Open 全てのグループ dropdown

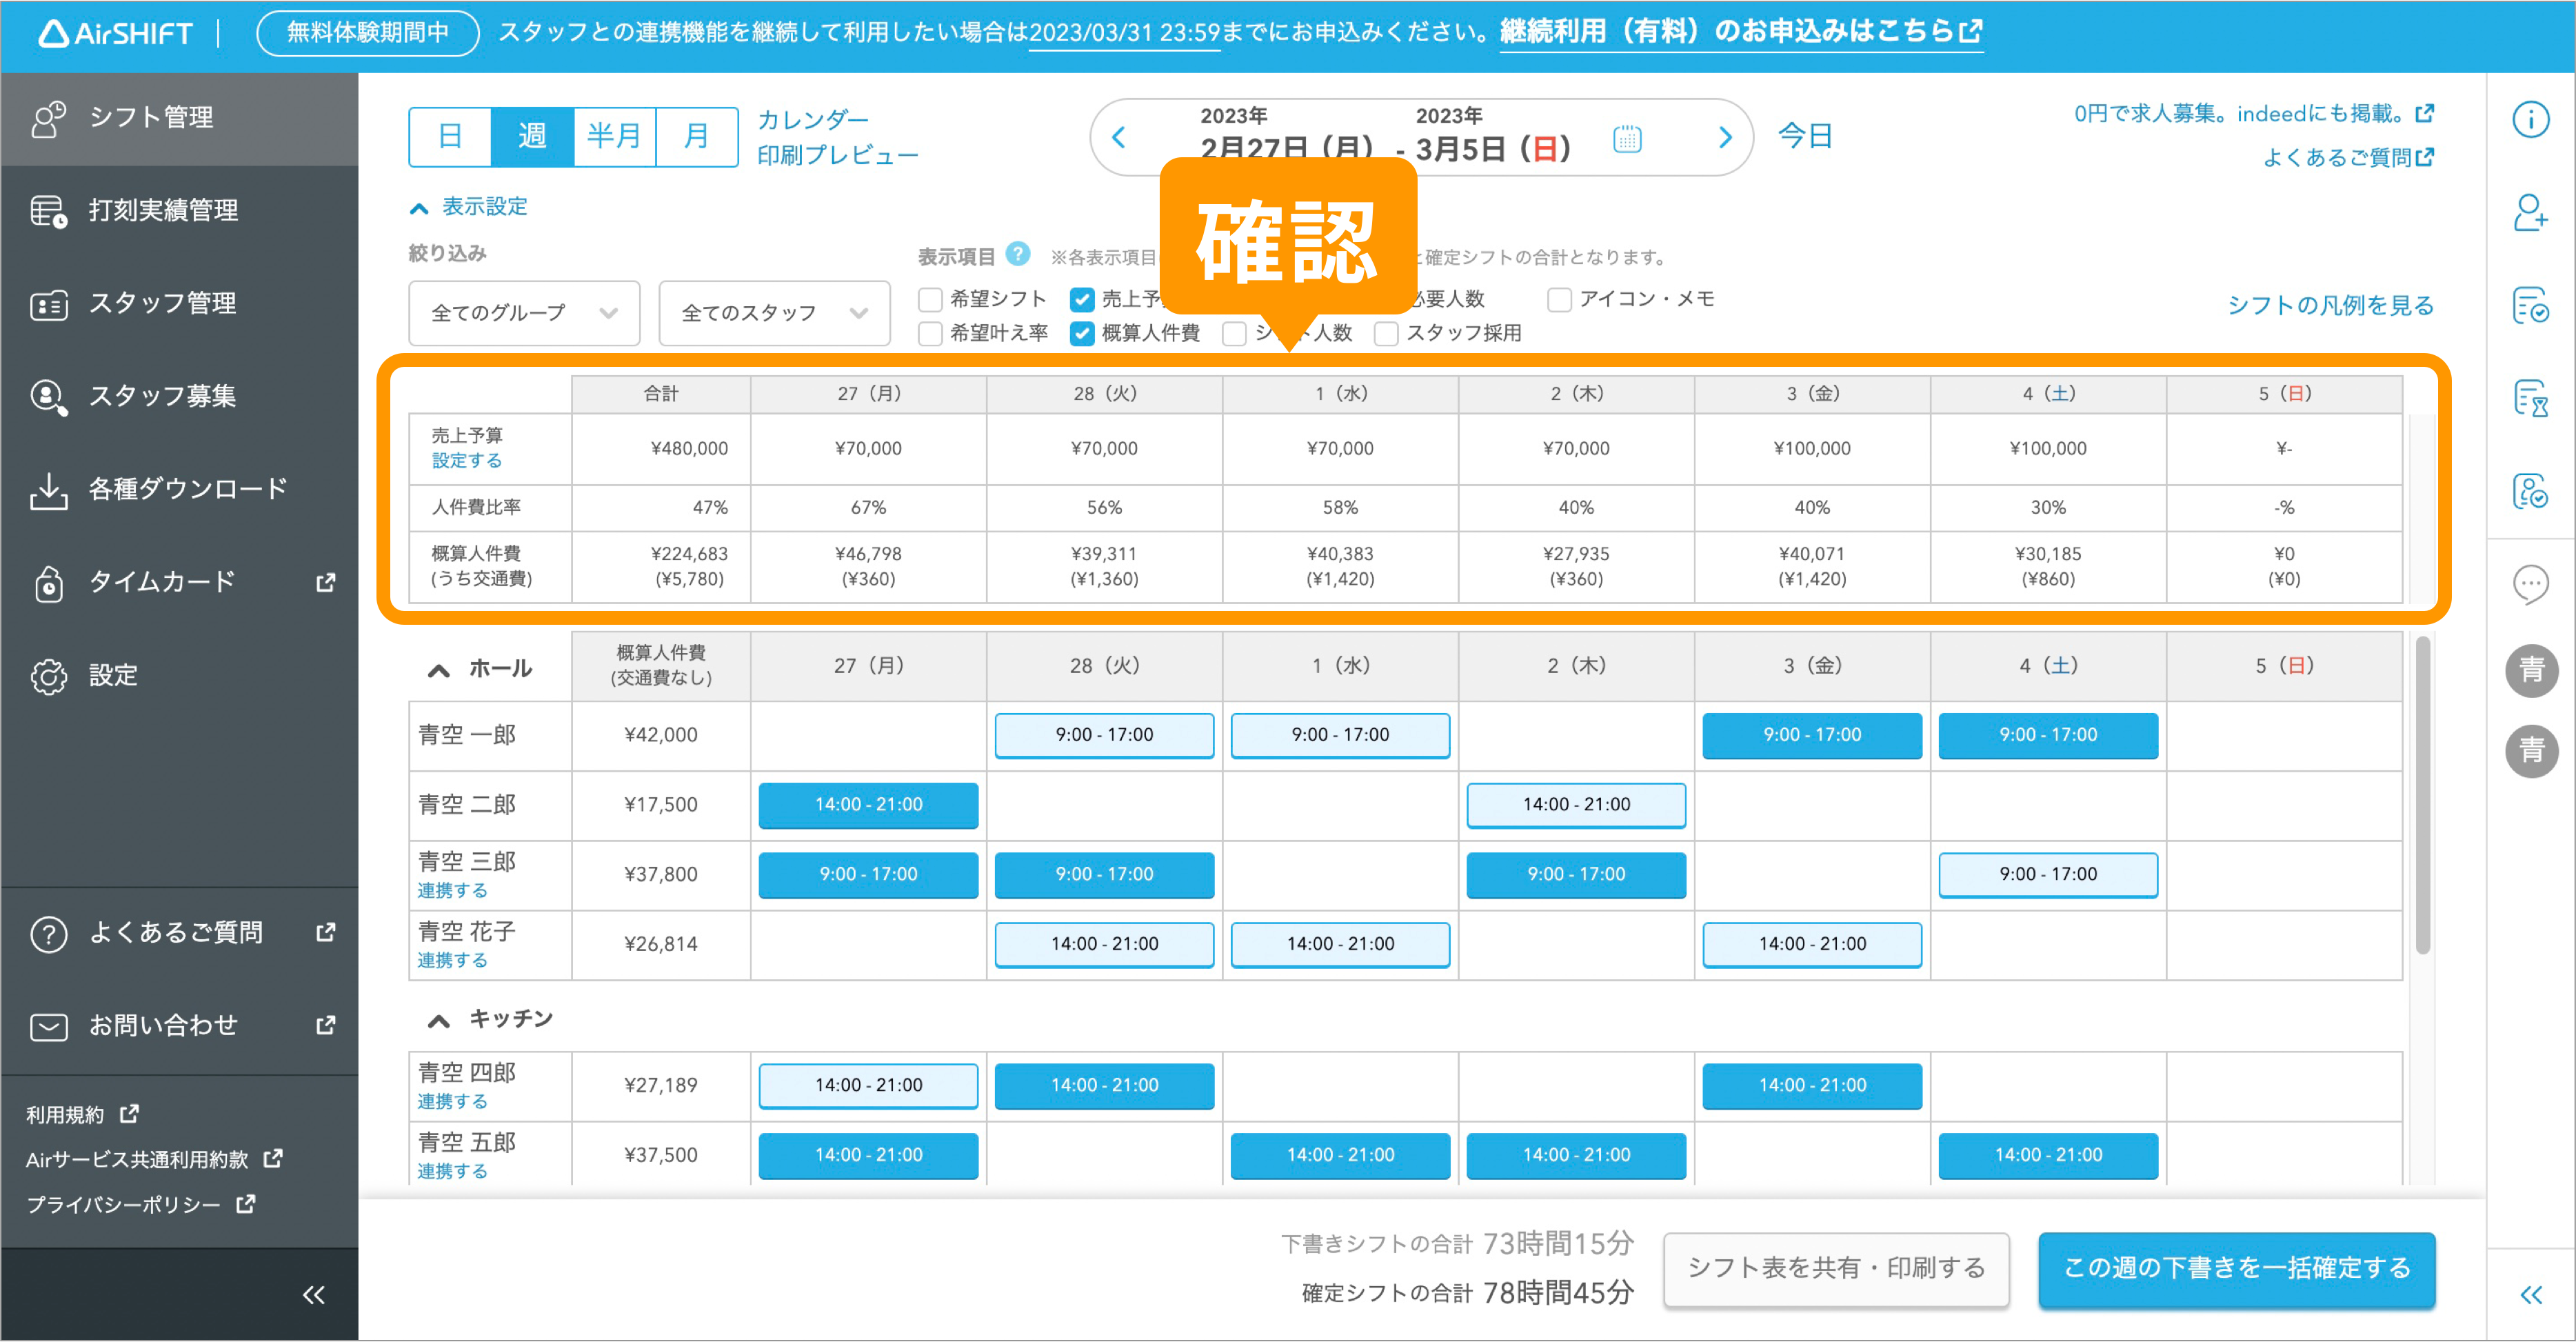[524, 313]
